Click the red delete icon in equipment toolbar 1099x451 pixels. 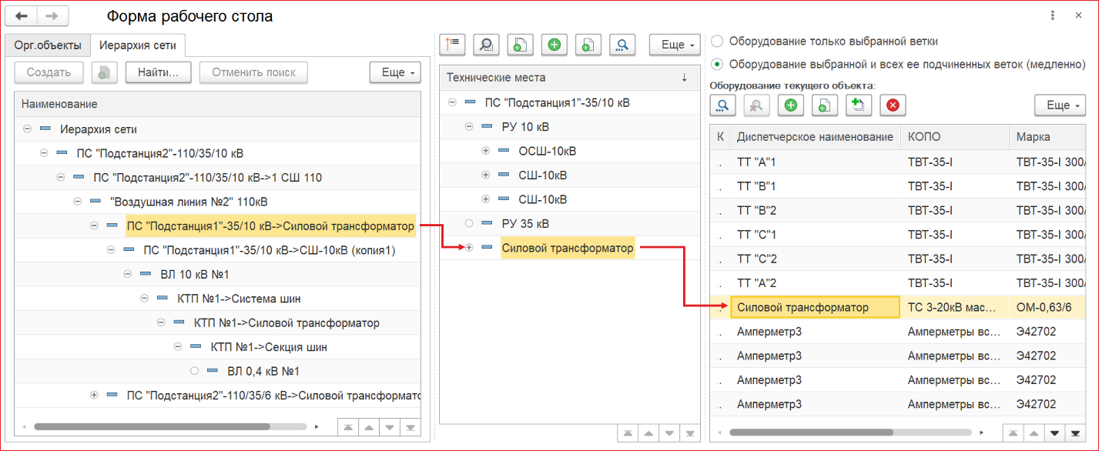click(x=893, y=105)
